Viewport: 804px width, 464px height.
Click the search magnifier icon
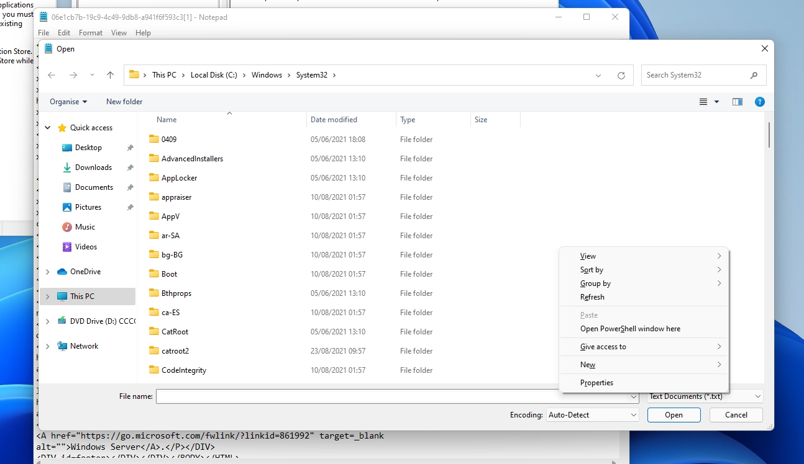[x=754, y=75]
